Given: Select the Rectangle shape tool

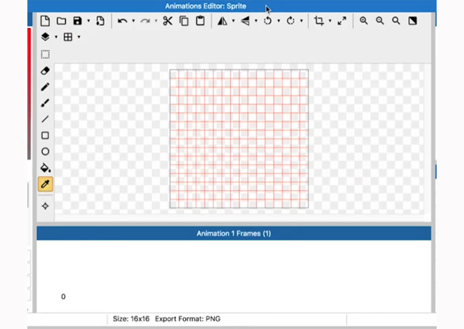Looking at the screenshot, I should 45,135.
